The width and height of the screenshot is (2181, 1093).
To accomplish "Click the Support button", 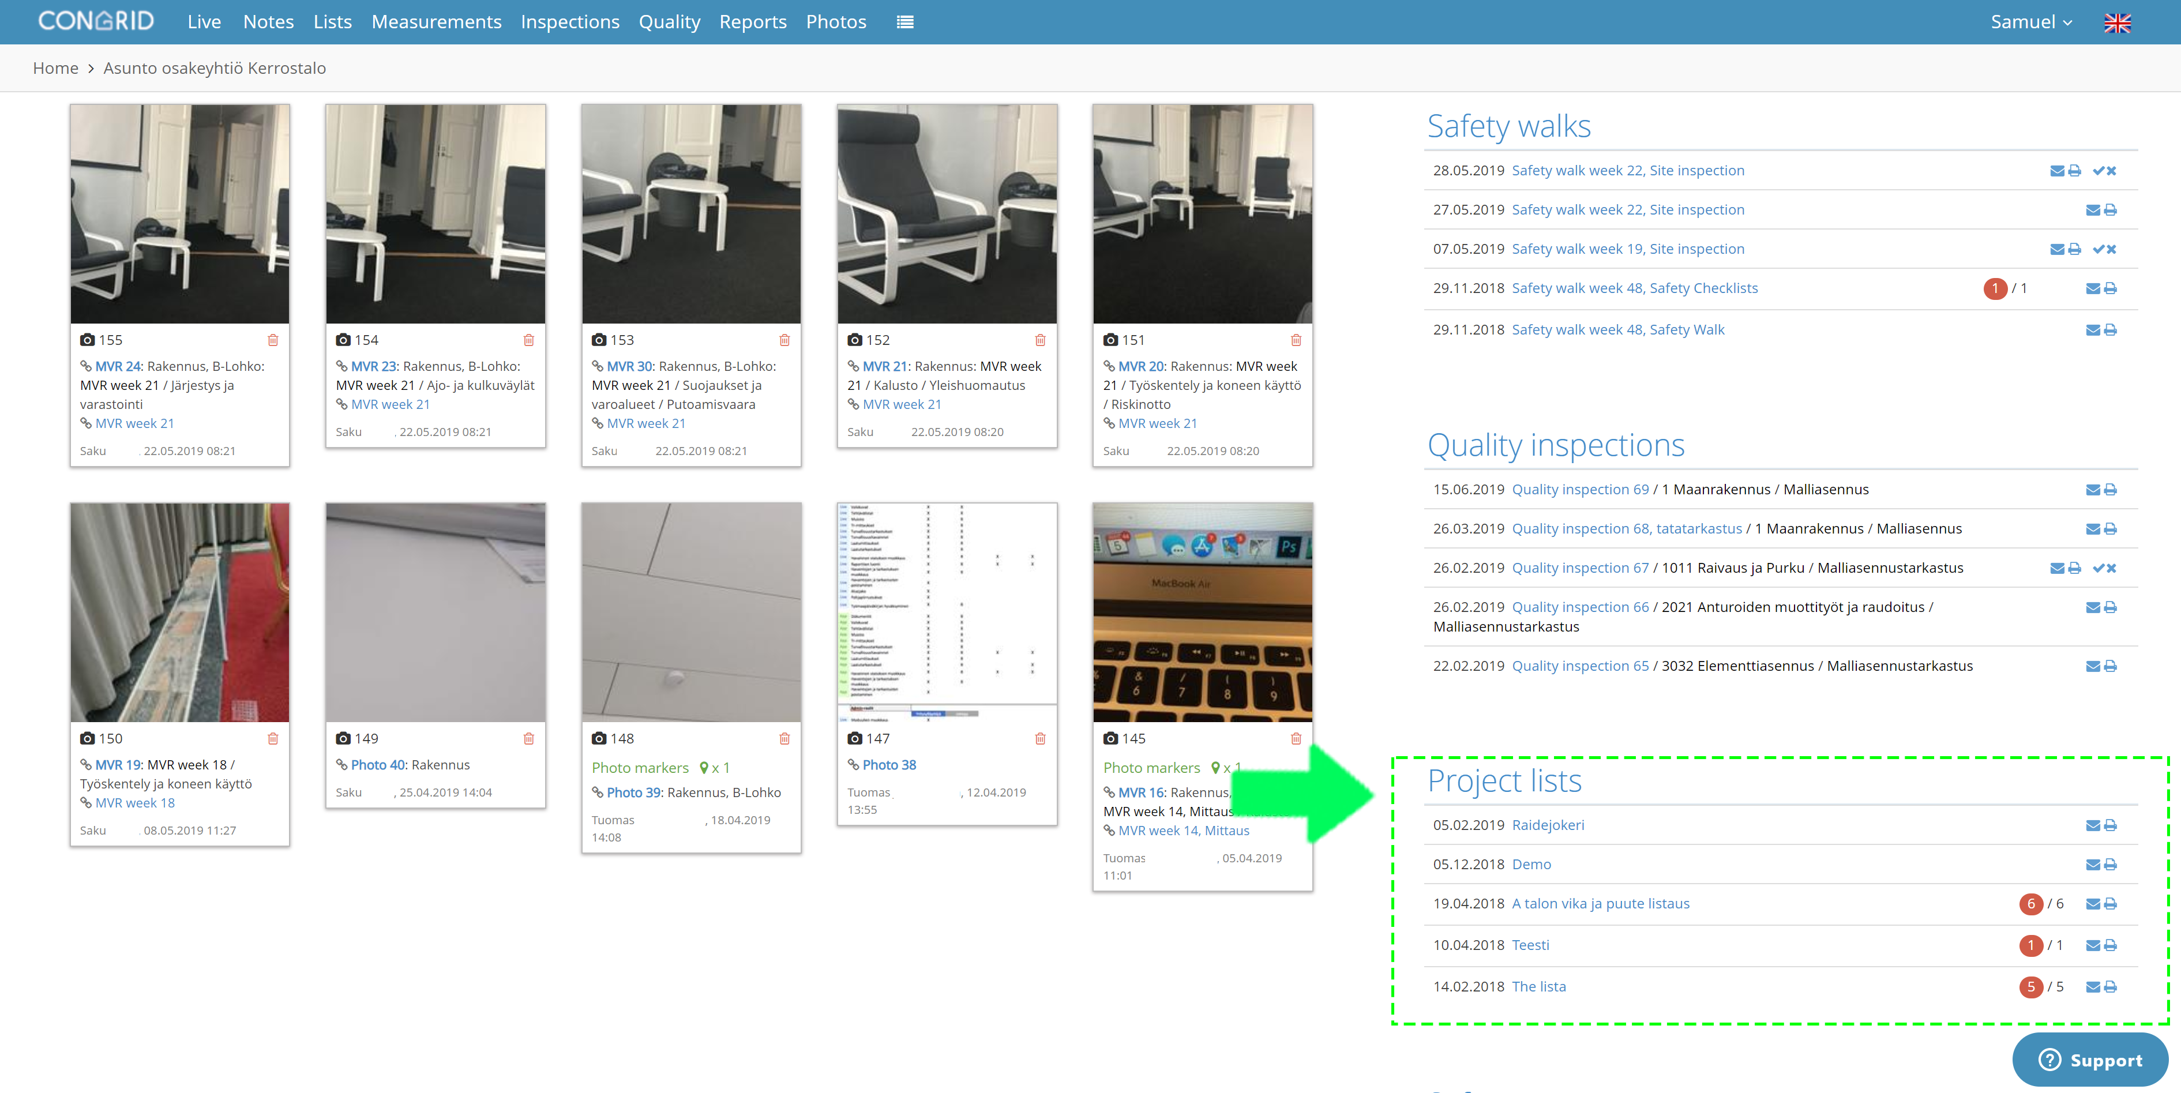I will pyautogui.click(x=2089, y=1059).
